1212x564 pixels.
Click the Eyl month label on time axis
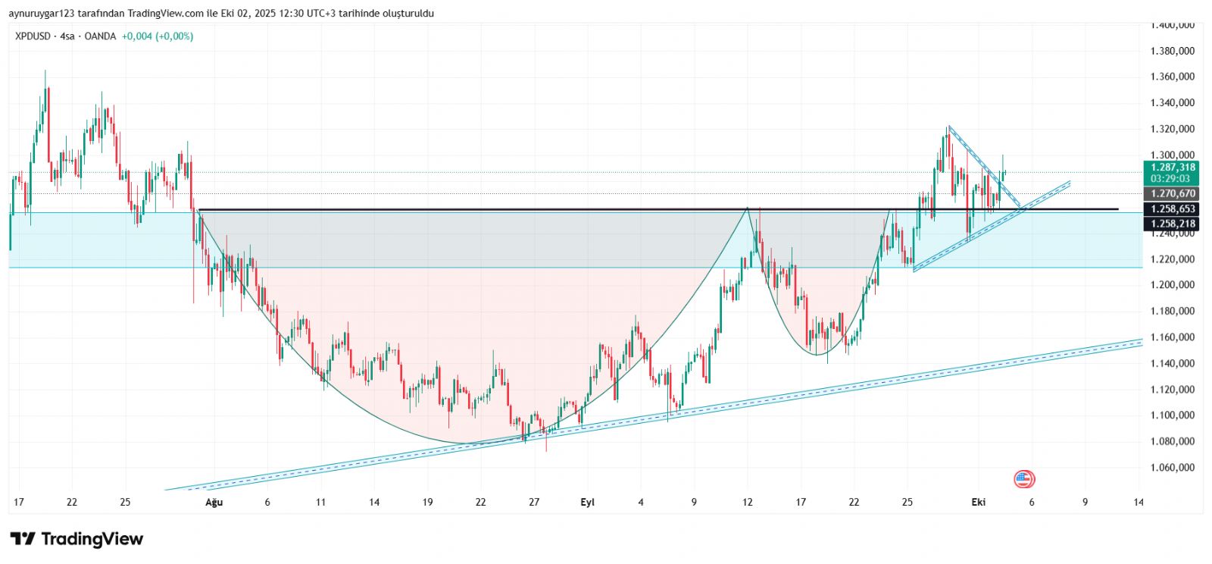tap(588, 502)
